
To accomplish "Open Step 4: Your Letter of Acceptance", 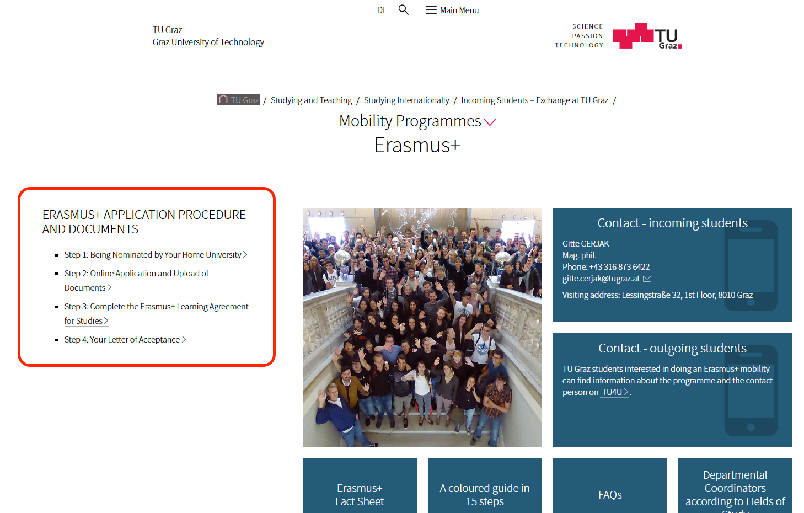I will (125, 339).
